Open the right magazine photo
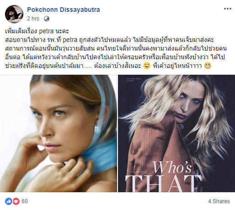The image size is (235, 210). tap(176, 133)
